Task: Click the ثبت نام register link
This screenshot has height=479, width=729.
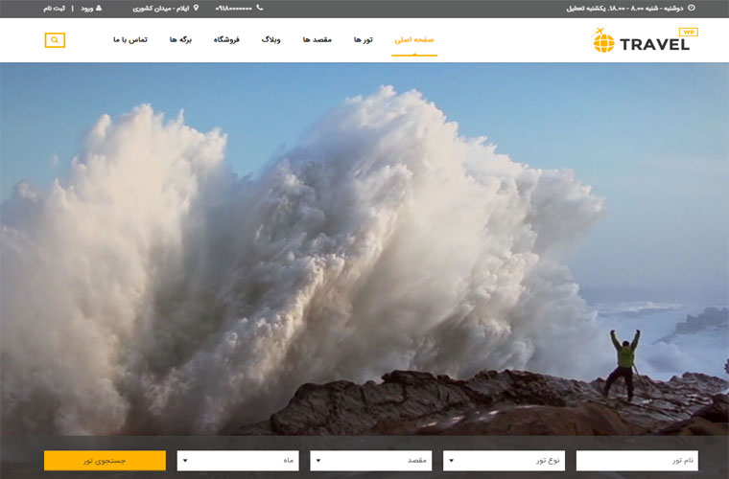Action: (54, 8)
